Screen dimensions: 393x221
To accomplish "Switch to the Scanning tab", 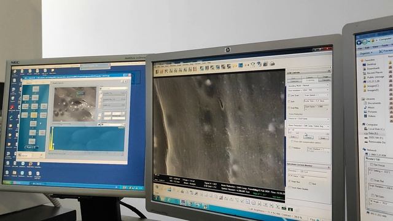I will [x=311, y=80].
